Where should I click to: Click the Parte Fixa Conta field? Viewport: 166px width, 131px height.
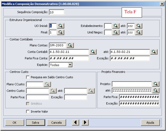pos(69,58)
